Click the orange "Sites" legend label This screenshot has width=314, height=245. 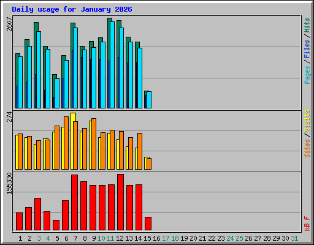click(x=307, y=148)
